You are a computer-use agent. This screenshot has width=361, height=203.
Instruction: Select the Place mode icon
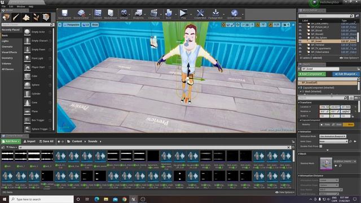click(x=6, y=17)
